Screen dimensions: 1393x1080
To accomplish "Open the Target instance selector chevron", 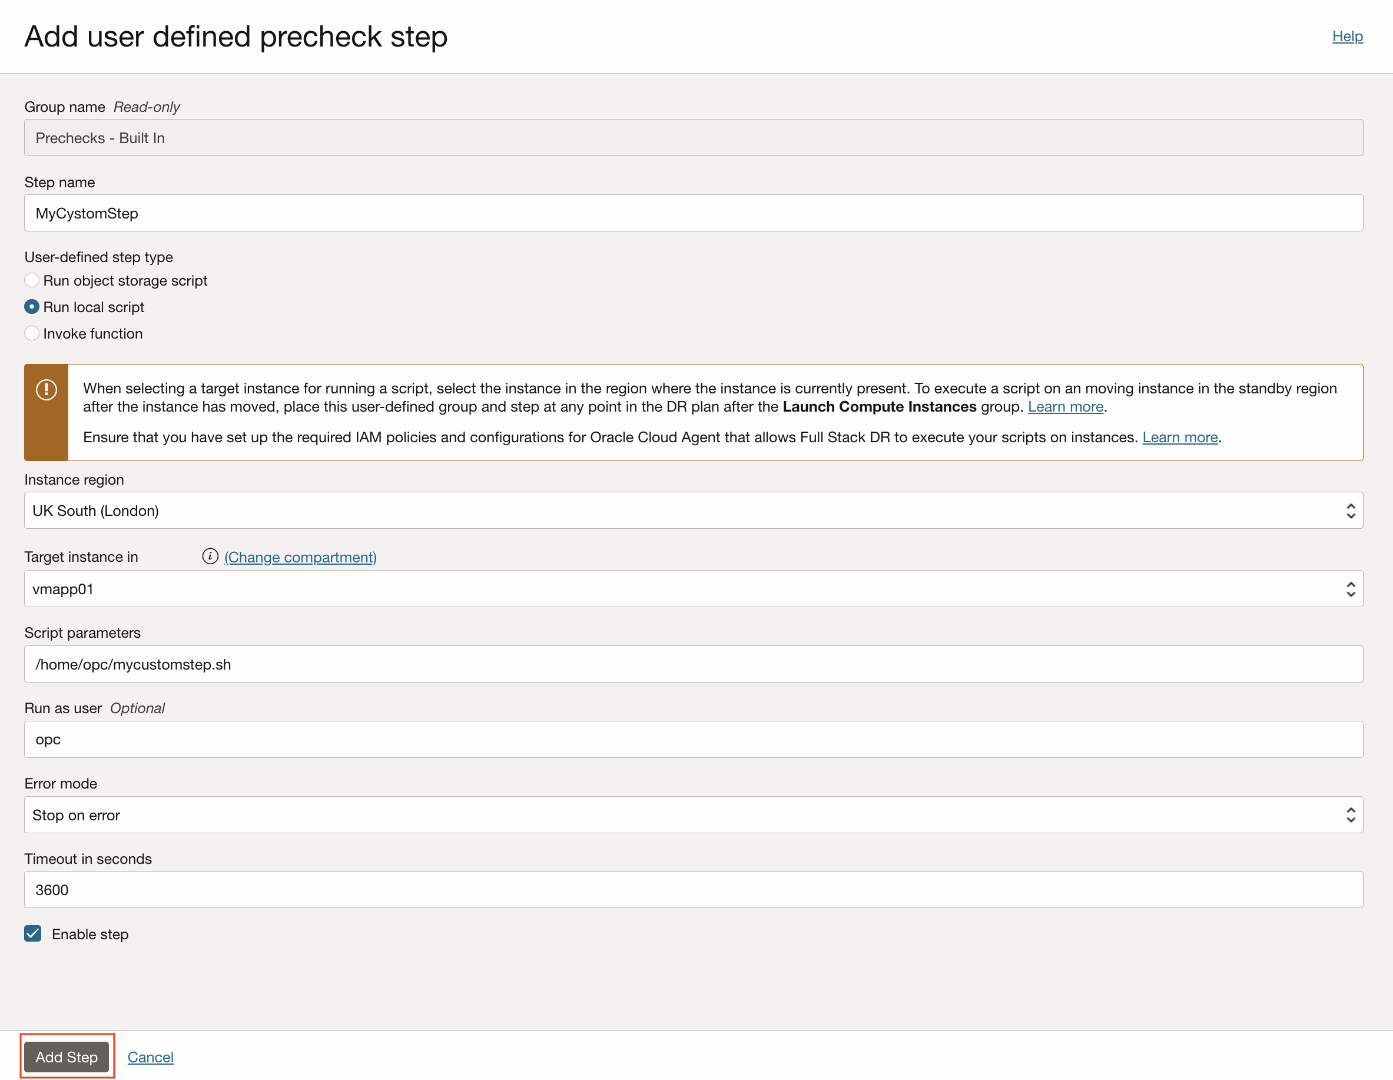I will (1350, 588).
